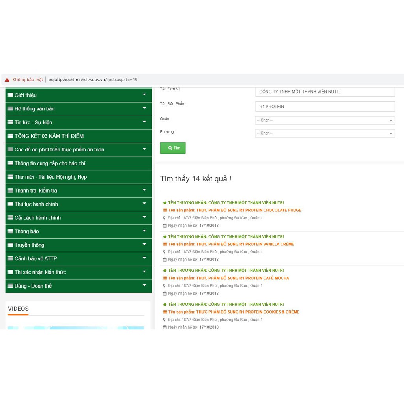
Task: Click home icon of first result merchant
Action: tap(165, 203)
